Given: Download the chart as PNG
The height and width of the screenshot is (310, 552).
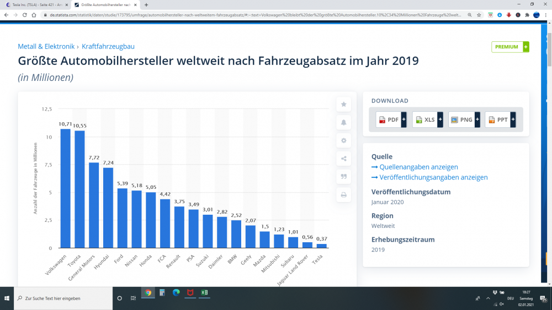Looking at the screenshot, I should 462,119.
